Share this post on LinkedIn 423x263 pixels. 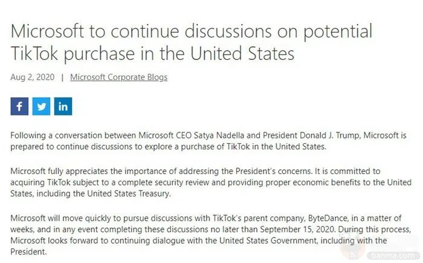pos(63,107)
